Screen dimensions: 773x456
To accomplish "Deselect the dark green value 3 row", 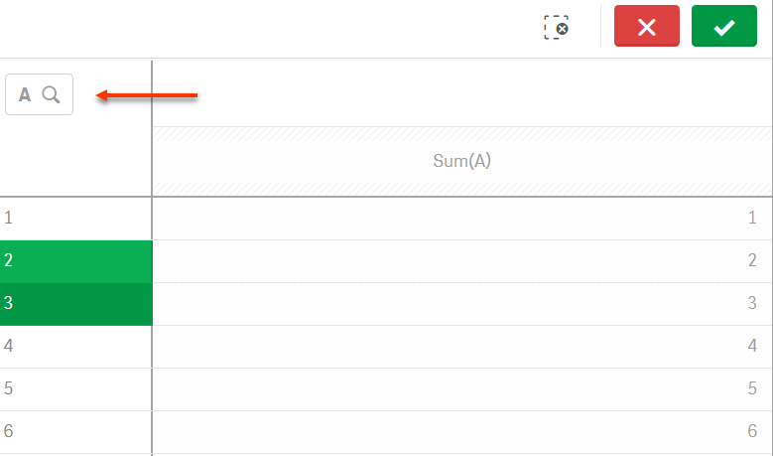I will (x=75, y=304).
